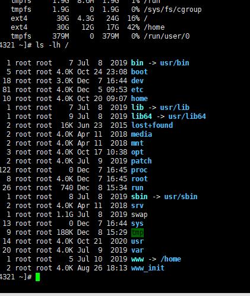
Task: Click the highlighted tmp directory entry
Action: 137,232
